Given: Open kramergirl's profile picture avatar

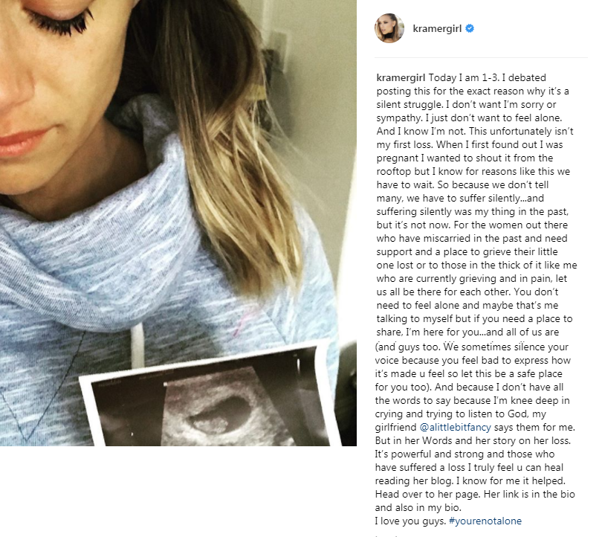Looking at the screenshot, I should point(389,28).
